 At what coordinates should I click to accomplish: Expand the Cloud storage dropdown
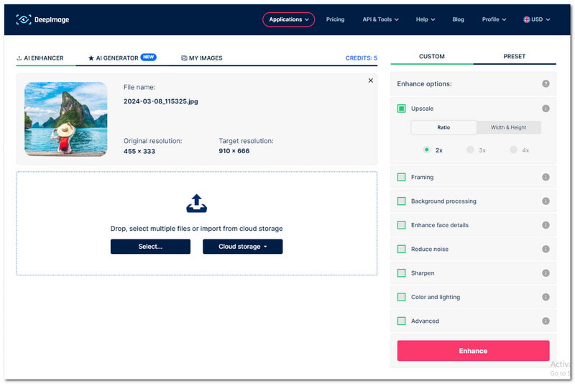(242, 247)
